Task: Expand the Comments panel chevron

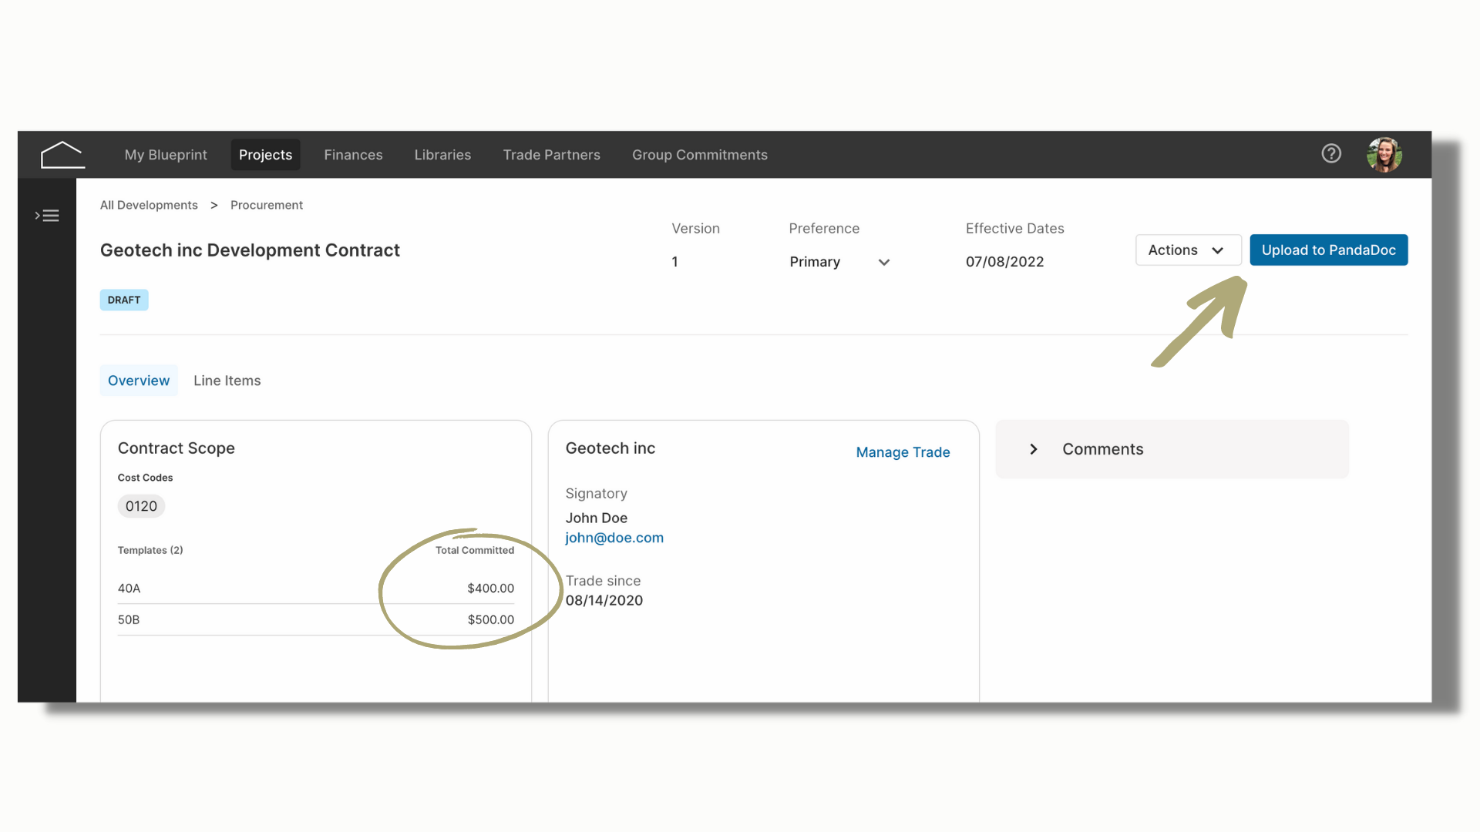Action: pos(1034,449)
